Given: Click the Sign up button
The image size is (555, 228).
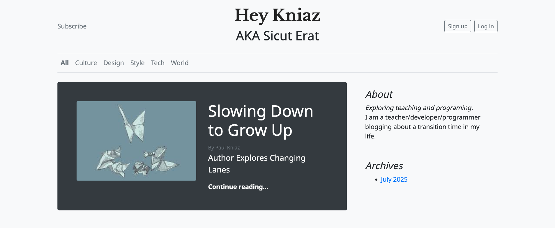Looking at the screenshot, I should point(457,26).
